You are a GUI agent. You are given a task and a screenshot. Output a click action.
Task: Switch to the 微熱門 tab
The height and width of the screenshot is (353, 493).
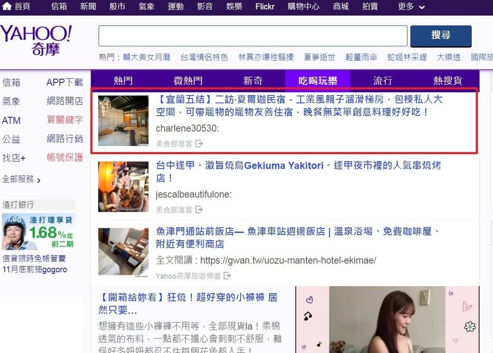(188, 81)
